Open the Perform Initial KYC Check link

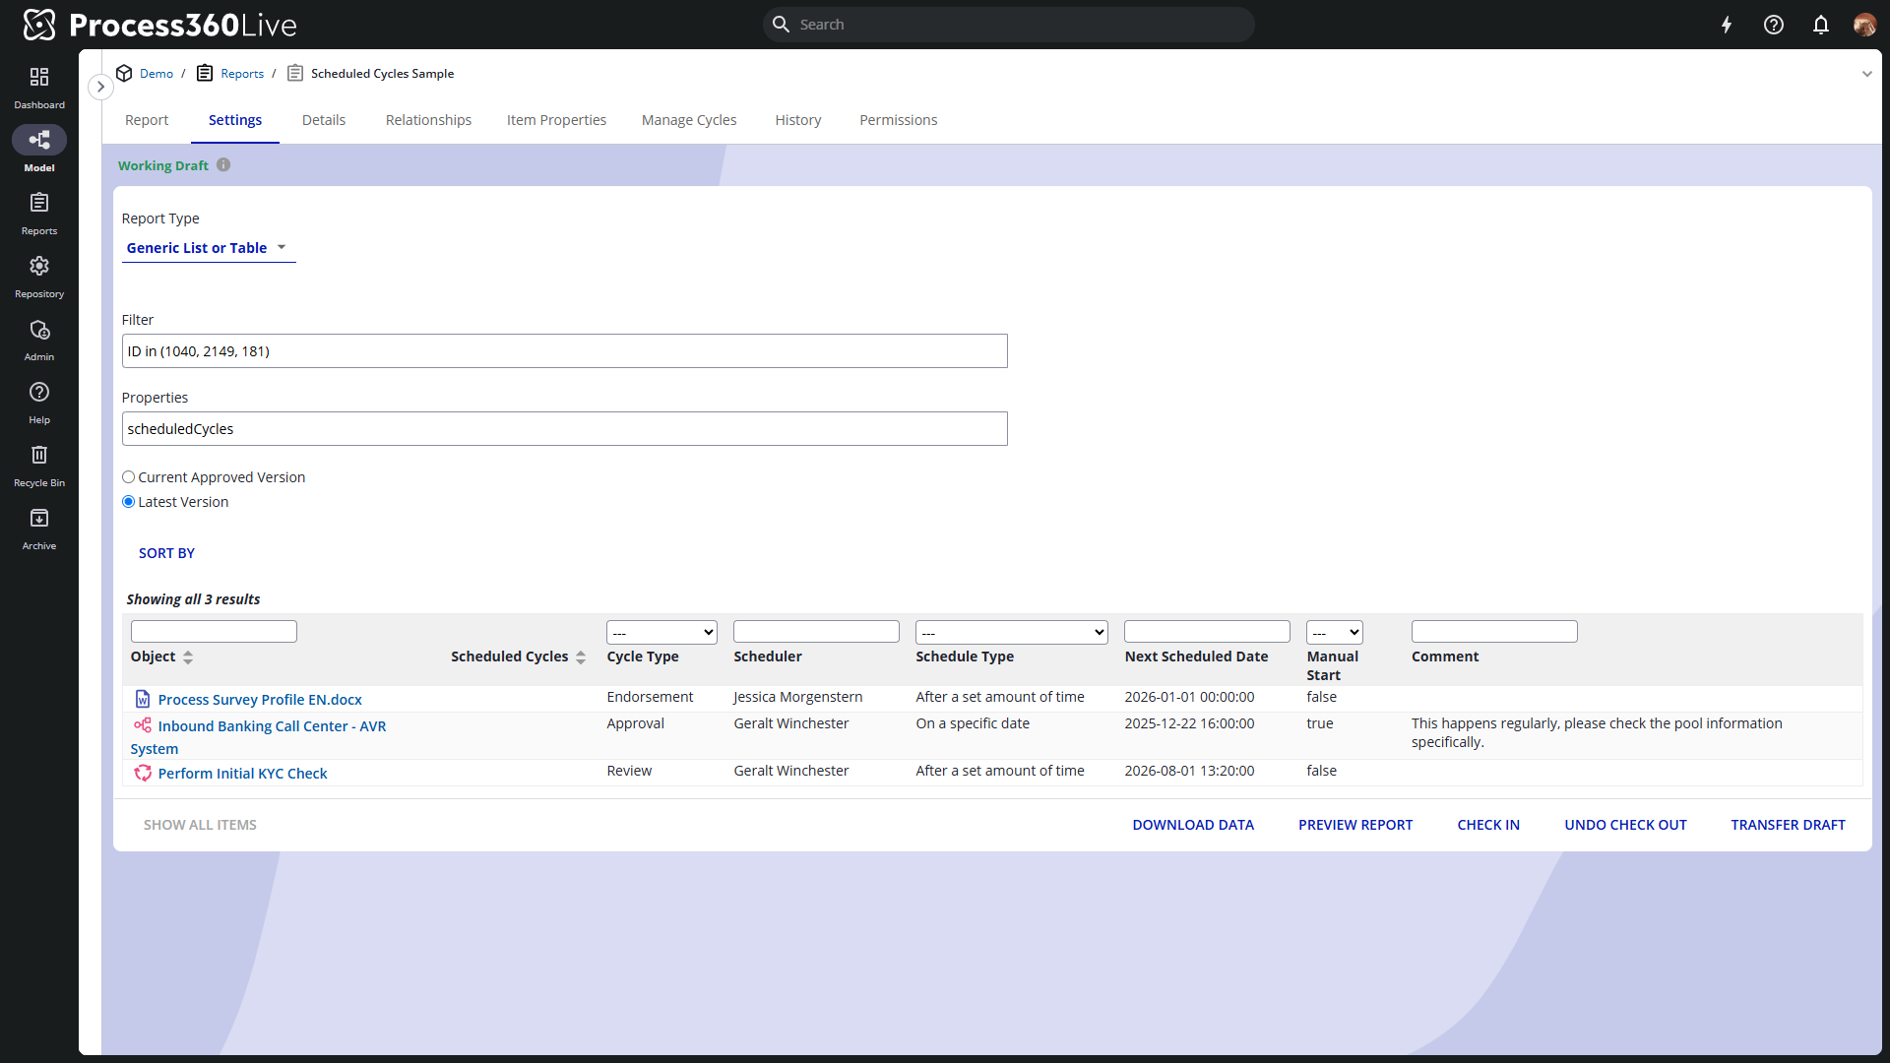[x=242, y=774]
